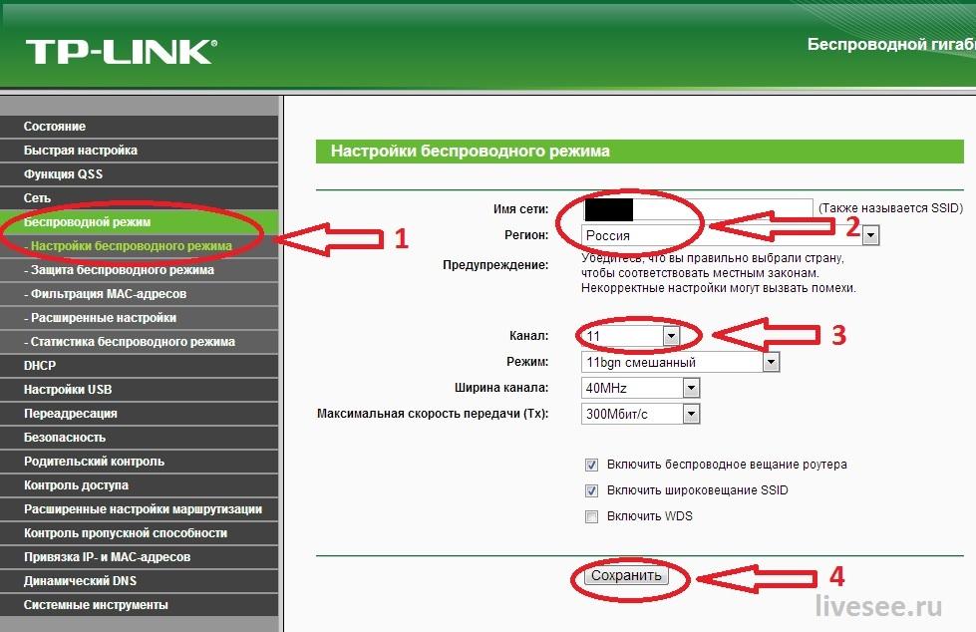
Task: Click the arrow of the Регион dropdown
Action: point(870,235)
